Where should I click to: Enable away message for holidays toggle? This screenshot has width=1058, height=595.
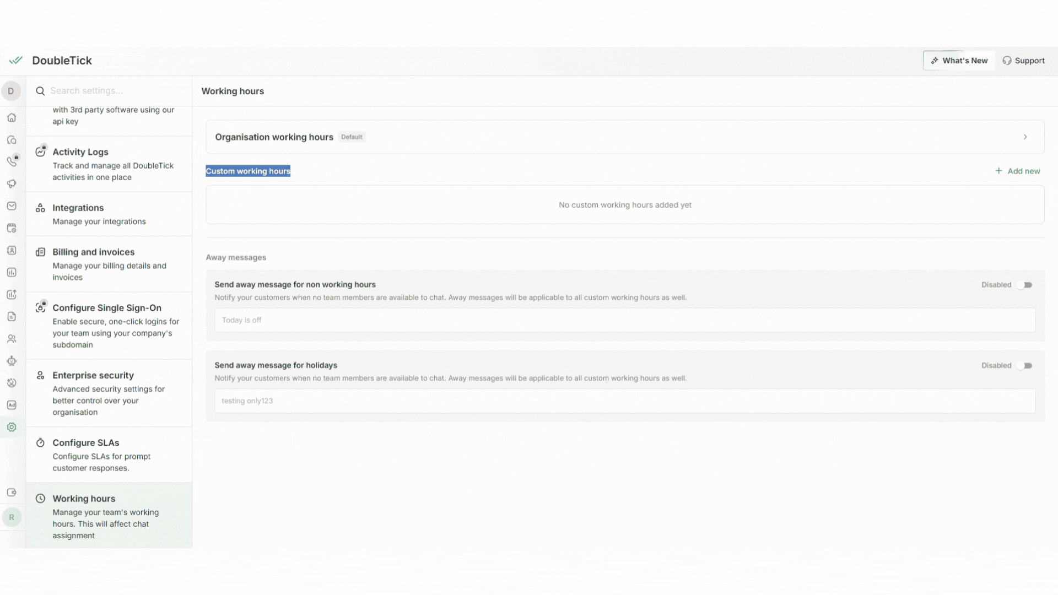(1024, 366)
